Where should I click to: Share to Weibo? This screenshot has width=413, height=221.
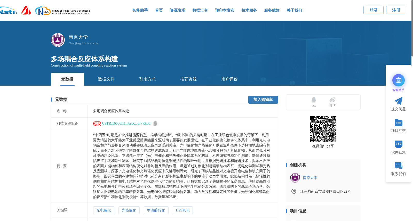coord(332,102)
